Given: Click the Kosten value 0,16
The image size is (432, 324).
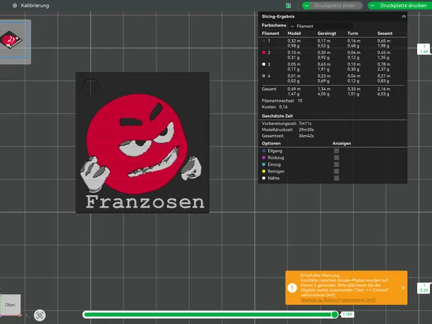Looking at the screenshot, I should click(283, 107).
